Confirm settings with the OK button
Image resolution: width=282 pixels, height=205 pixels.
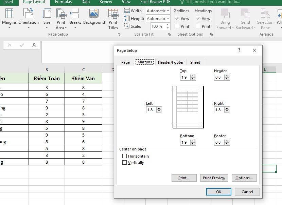218,191
